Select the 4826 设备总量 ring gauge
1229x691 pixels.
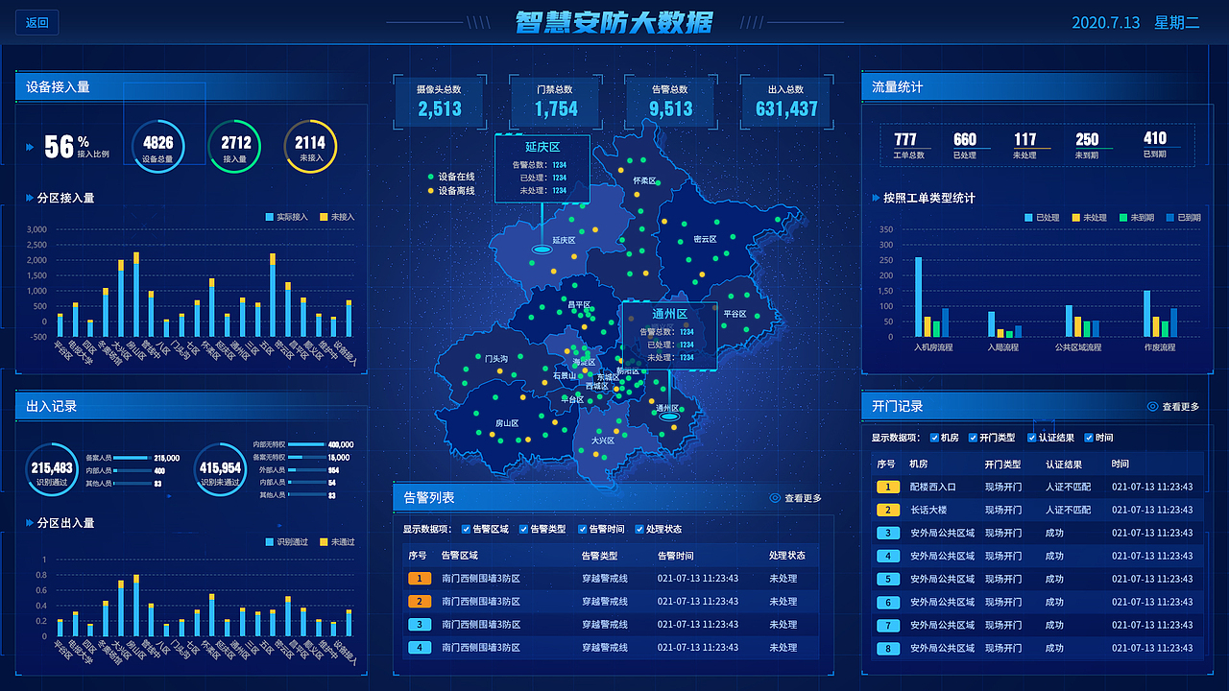tap(157, 147)
